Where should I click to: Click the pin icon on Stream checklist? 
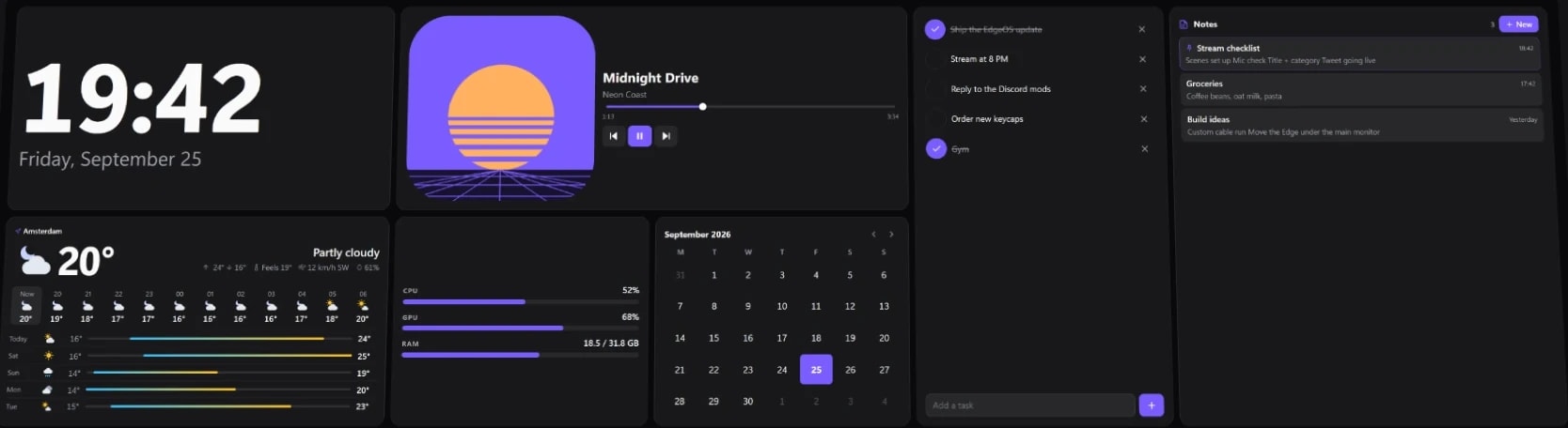tap(1190, 48)
